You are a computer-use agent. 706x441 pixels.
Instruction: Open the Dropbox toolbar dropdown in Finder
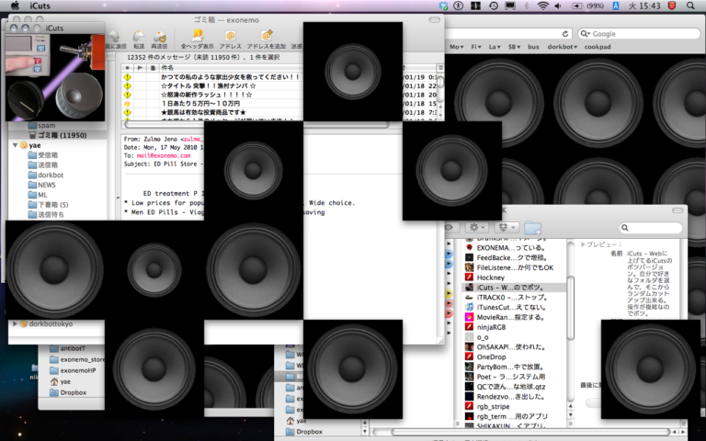tap(507, 227)
